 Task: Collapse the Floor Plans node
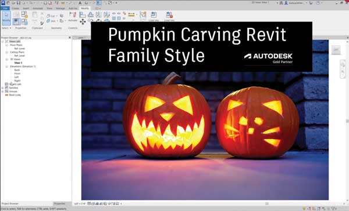pyautogui.click(x=6, y=45)
